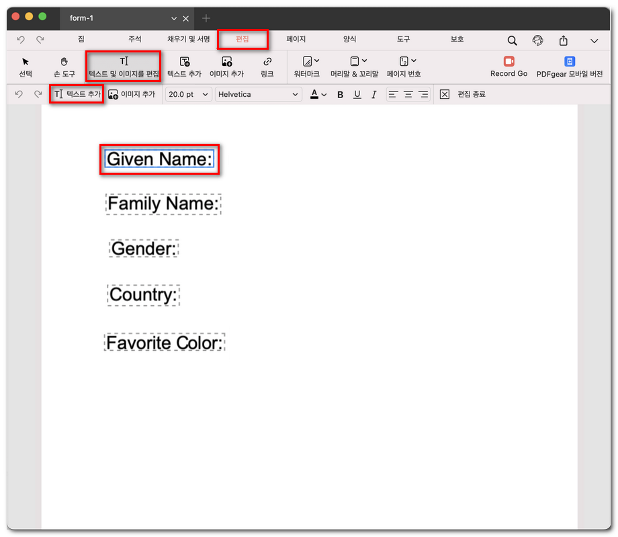
Task: Click 이미지 추가 in the main toolbar
Action: [226, 67]
